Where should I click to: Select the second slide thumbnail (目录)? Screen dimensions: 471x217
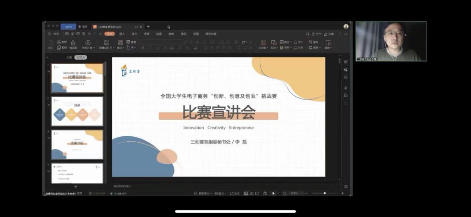77,111
